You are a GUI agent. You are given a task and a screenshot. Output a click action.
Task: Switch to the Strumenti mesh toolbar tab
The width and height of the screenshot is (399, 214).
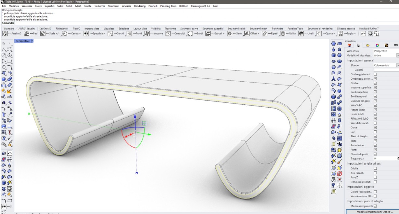(259, 29)
